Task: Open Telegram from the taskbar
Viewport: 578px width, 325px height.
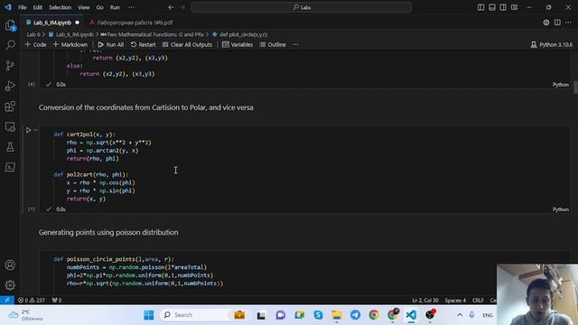Action: pos(355,315)
